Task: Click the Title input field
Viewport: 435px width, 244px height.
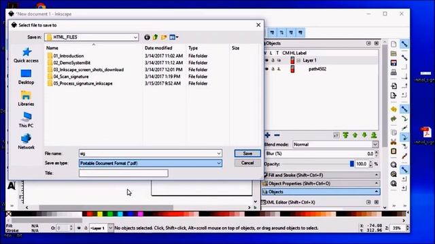Action: click(x=124, y=174)
